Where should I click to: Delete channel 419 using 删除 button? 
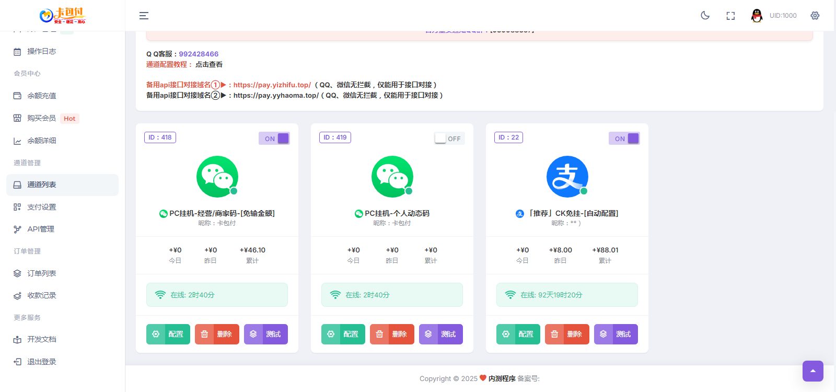(x=392, y=334)
